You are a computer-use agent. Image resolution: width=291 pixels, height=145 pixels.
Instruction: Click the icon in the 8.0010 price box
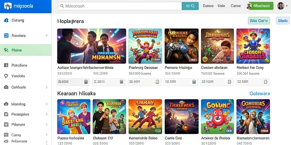click(x=86, y=82)
